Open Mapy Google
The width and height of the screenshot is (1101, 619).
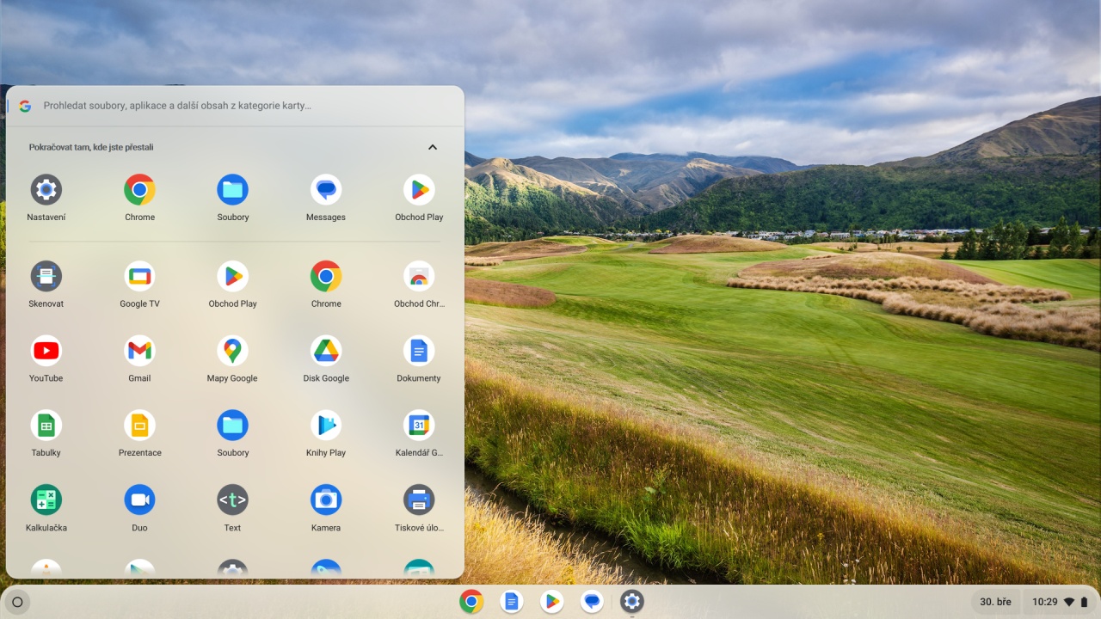(x=233, y=359)
